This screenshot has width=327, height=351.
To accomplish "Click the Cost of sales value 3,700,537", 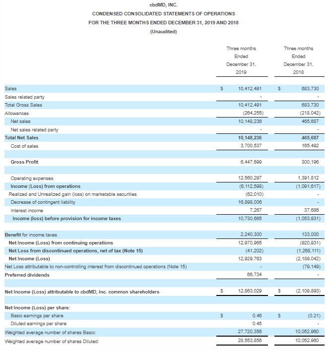I will 250,146.
